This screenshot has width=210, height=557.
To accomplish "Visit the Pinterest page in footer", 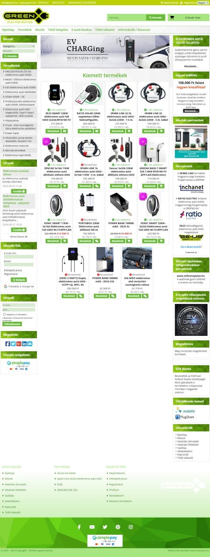I will click(x=118, y=527).
